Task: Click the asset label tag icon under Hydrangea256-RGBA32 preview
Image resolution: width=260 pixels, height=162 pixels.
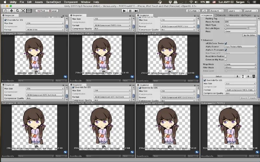Action: click(65, 77)
